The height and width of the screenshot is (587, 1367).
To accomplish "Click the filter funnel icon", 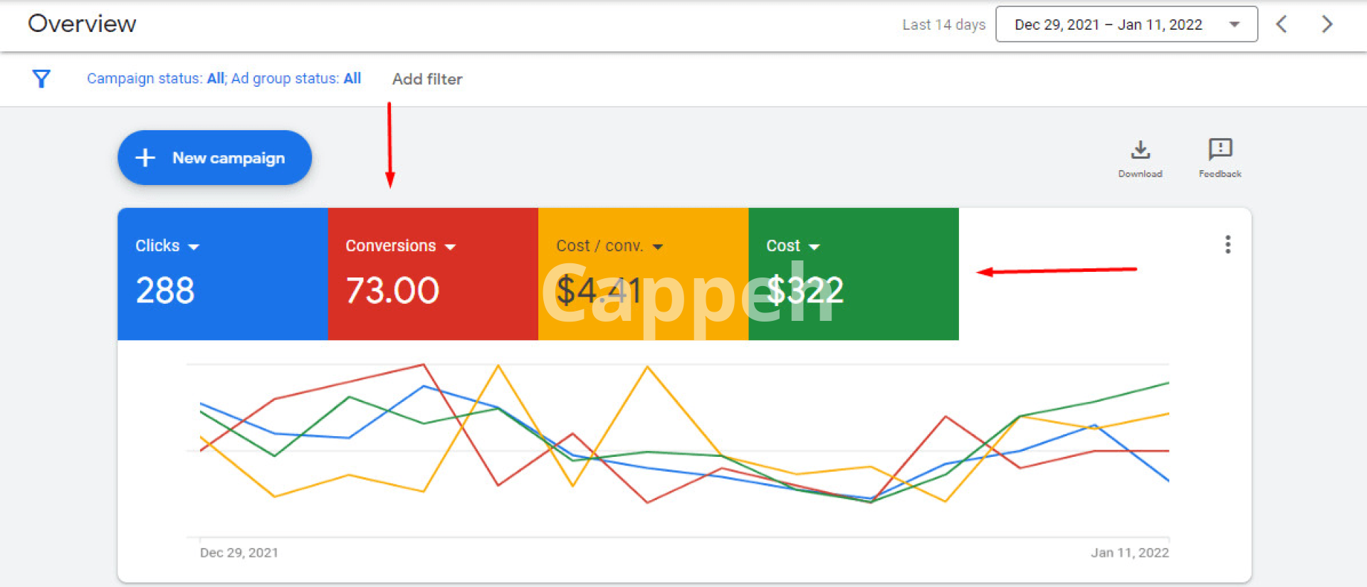I will pos(41,78).
